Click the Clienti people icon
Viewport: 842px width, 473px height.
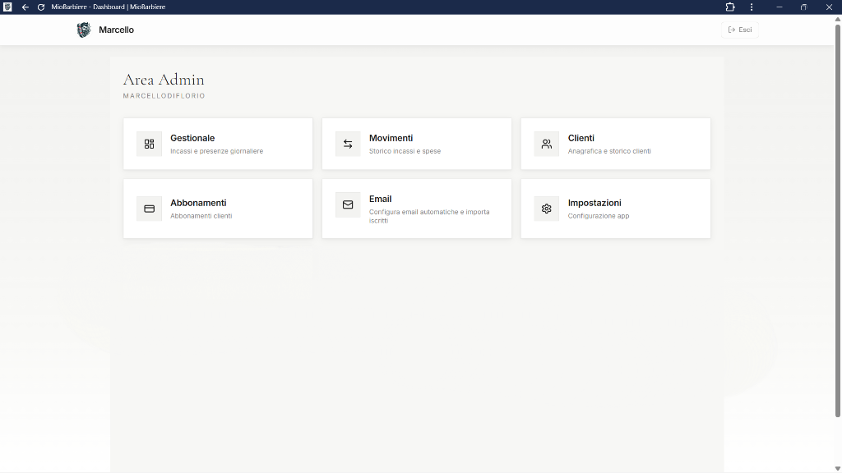(x=547, y=144)
